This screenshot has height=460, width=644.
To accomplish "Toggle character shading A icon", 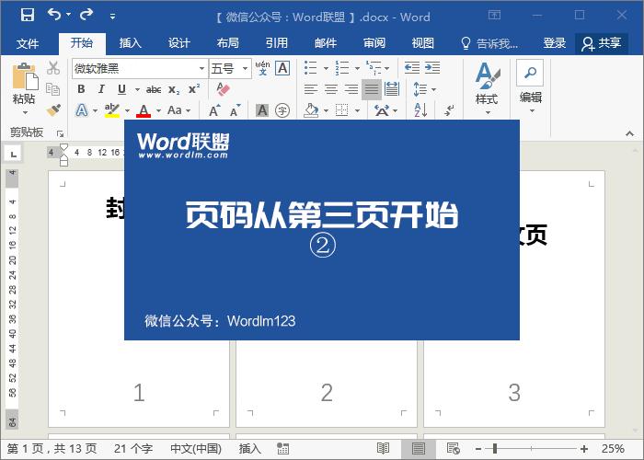I will (x=262, y=110).
